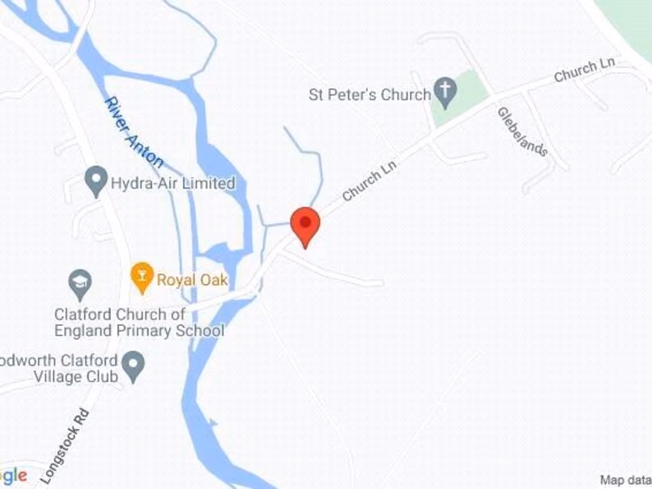Select the Church Ln label near Glebelands

tap(585, 70)
